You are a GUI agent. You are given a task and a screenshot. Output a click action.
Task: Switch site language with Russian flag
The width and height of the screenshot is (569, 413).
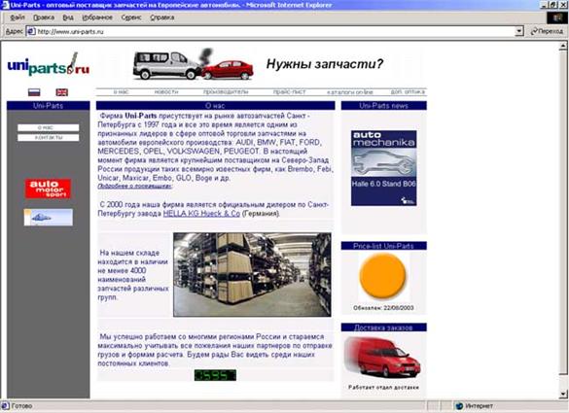click(34, 92)
